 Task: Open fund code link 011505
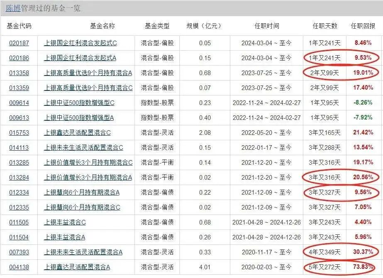[19, 222]
